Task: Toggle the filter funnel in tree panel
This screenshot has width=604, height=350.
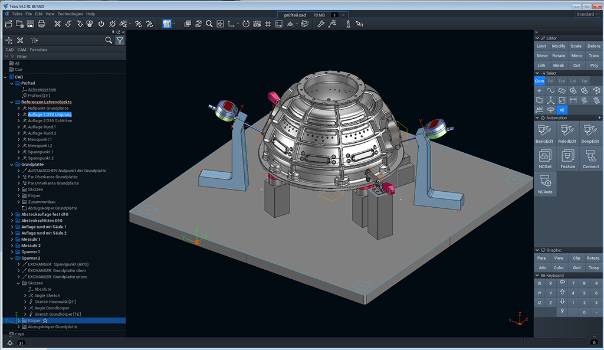Action: (x=120, y=40)
